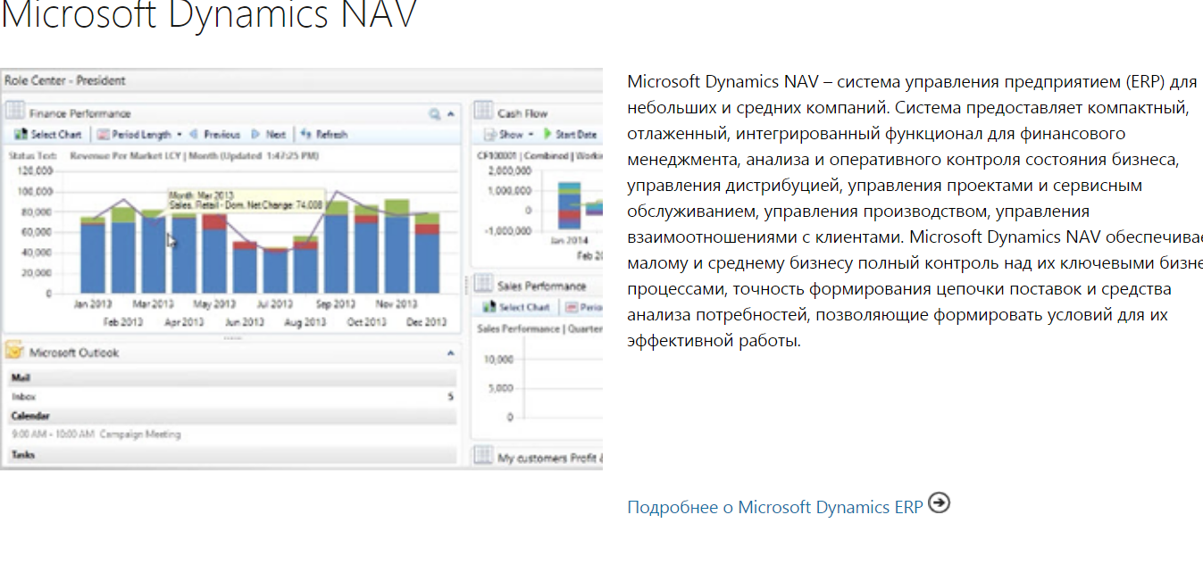
Task: Select Chart icon in Finance Performance toolbar
Action: [x=21, y=133]
